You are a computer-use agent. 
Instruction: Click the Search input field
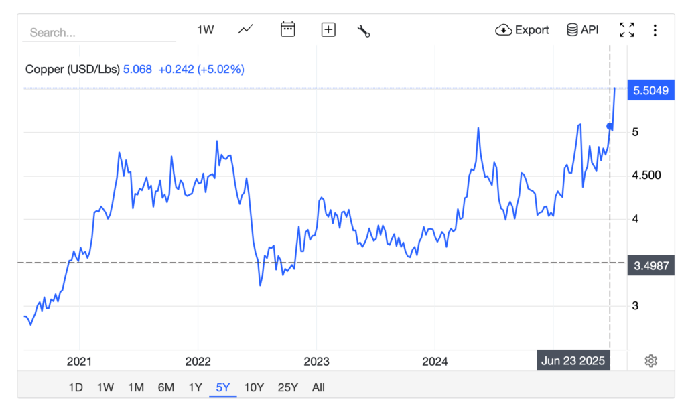point(99,32)
